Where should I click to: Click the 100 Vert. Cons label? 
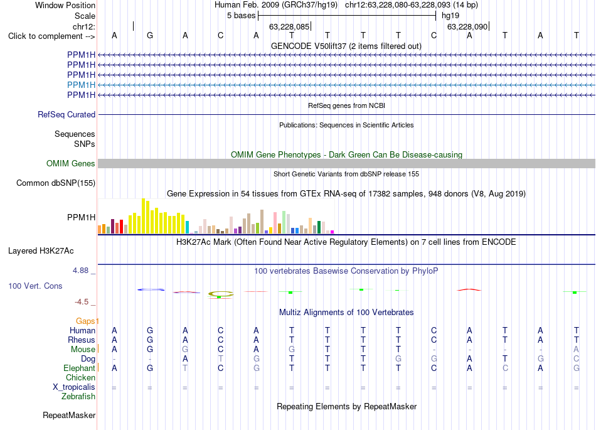[x=35, y=286]
